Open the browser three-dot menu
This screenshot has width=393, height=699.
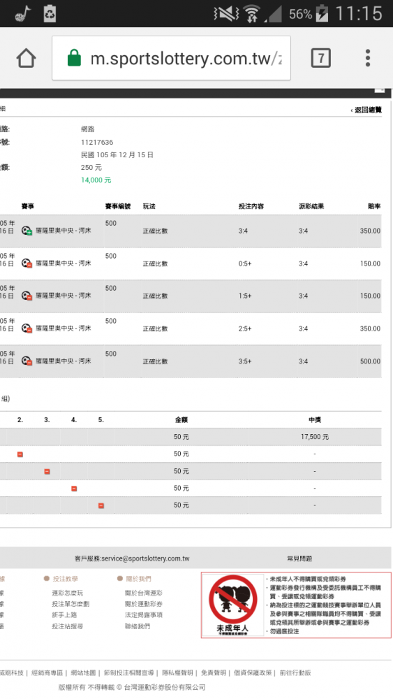(x=368, y=58)
